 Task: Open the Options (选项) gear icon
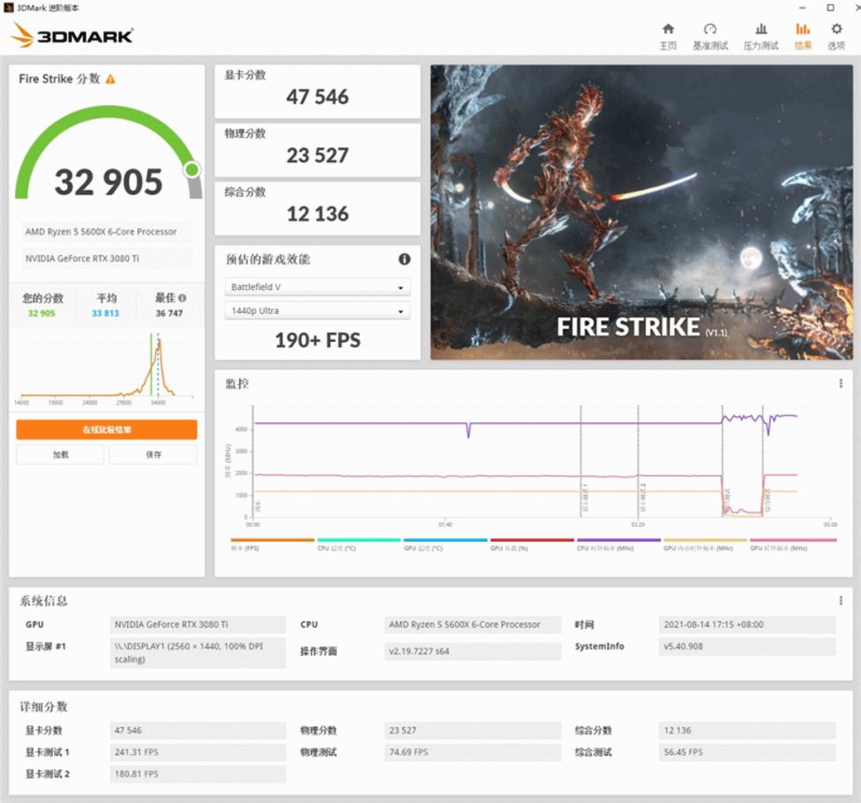pos(836,35)
